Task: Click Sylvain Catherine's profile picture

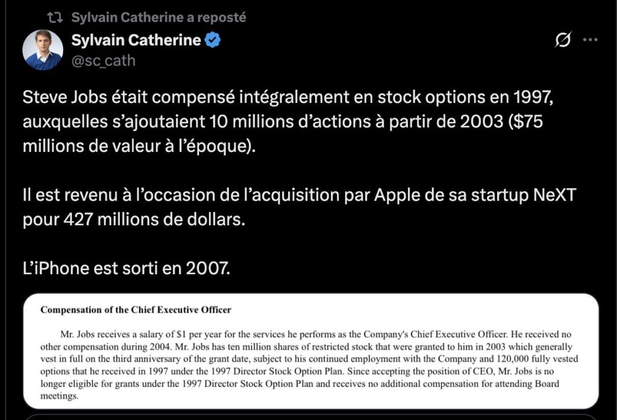Action: [42, 49]
